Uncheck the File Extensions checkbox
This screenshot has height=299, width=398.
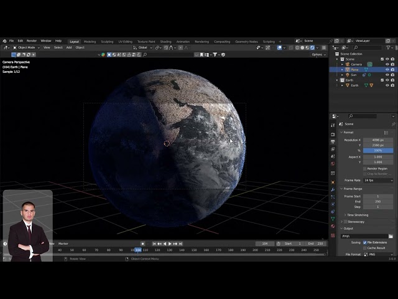(x=365, y=242)
